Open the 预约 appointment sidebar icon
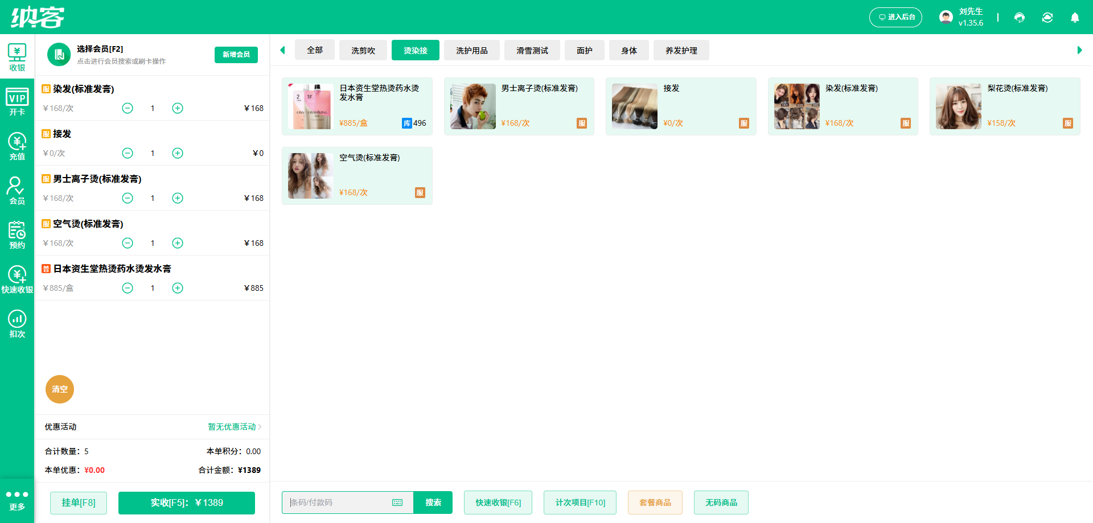This screenshot has height=523, width=1093. [17, 235]
